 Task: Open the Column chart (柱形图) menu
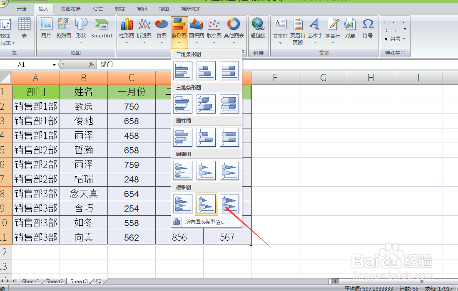tap(127, 31)
